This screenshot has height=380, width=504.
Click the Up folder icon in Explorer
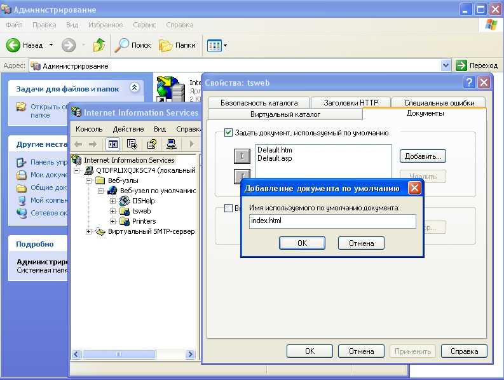(x=99, y=45)
